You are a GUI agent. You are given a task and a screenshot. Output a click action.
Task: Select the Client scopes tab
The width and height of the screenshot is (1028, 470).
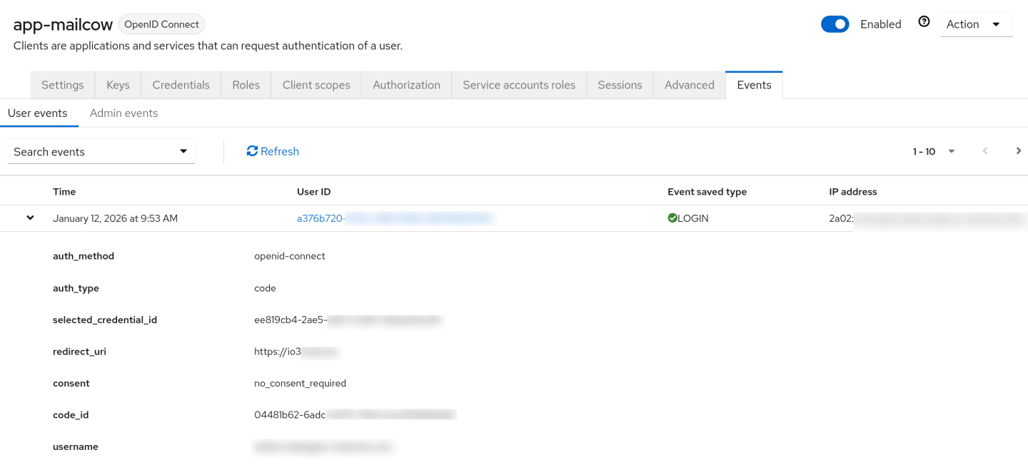[316, 84]
